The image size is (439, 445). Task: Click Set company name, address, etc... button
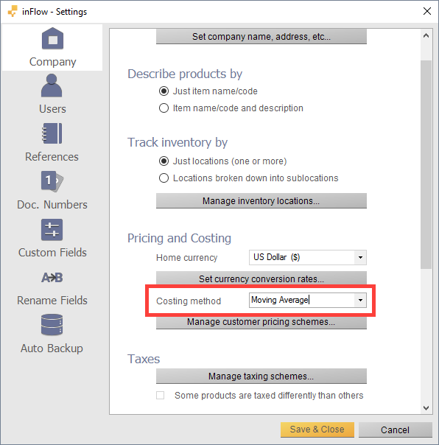[261, 37]
